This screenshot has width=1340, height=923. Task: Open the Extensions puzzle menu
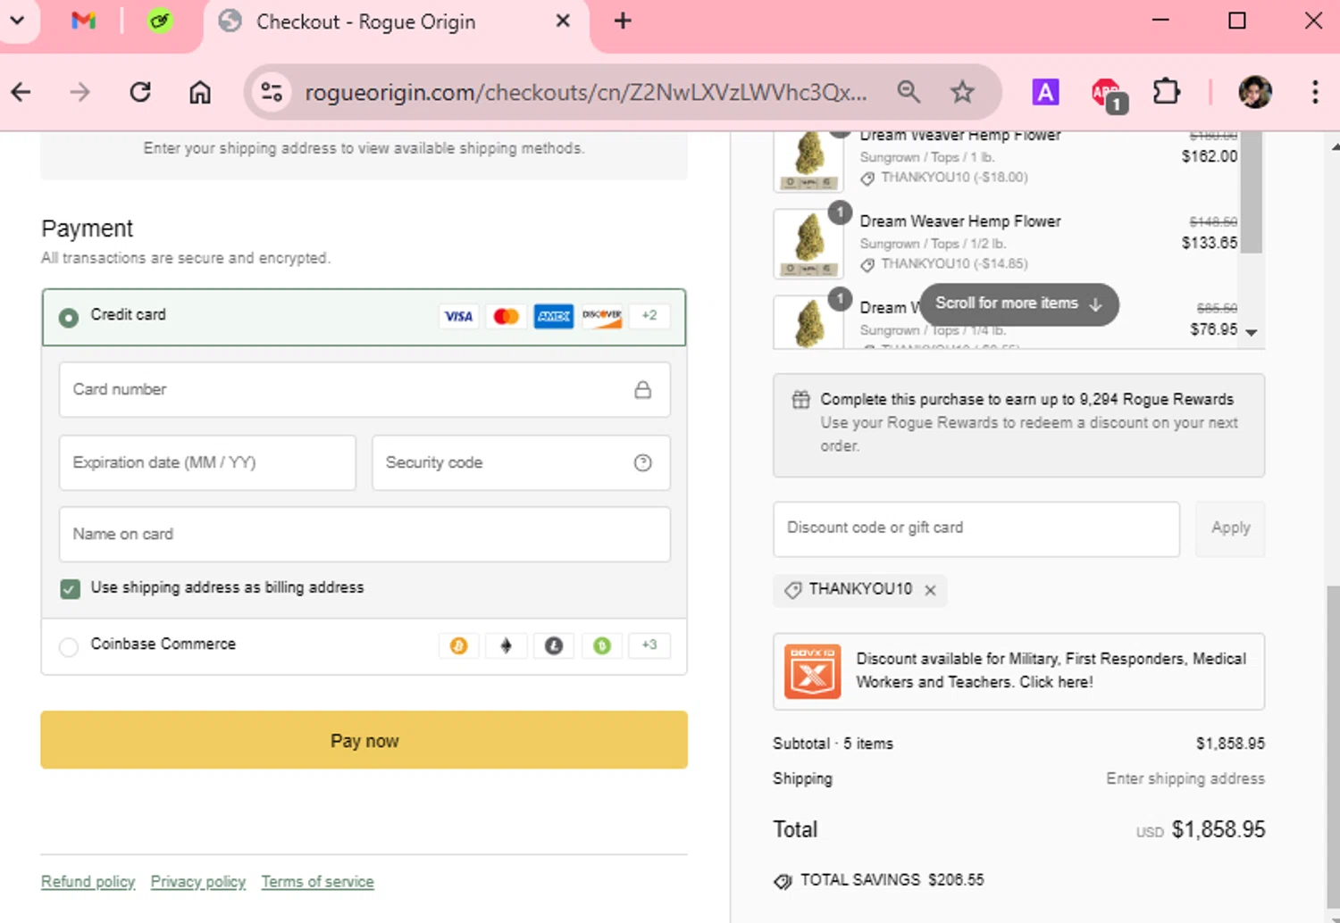pos(1166,92)
